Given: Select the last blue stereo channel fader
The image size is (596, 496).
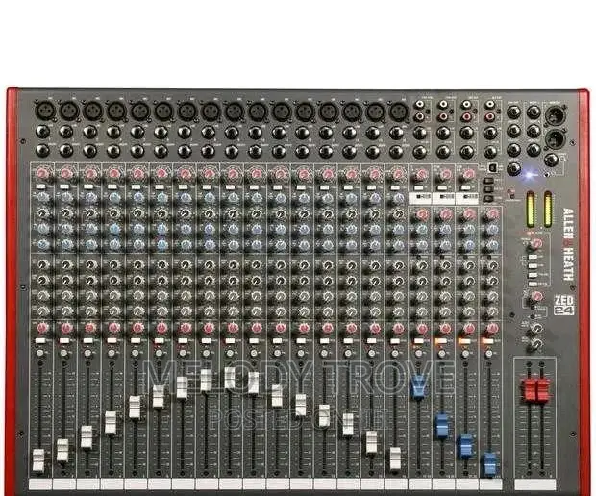Looking at the screenshot, I should pyautogui.click(x=489, y=464).
